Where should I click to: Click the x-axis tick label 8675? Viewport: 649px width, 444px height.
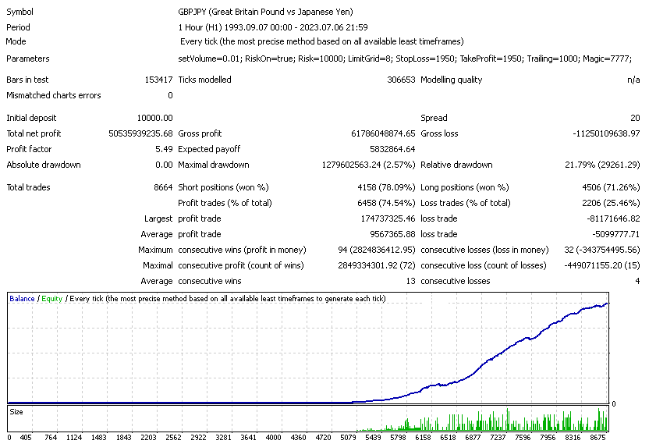(x=598, y=438)
